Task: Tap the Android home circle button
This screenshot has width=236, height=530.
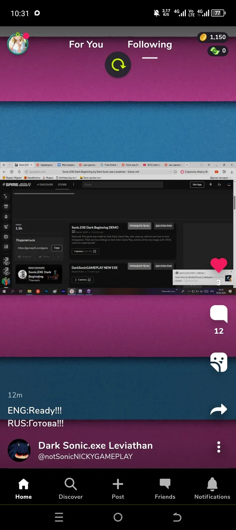Action: pyautogui.click(x=118, y=517)
